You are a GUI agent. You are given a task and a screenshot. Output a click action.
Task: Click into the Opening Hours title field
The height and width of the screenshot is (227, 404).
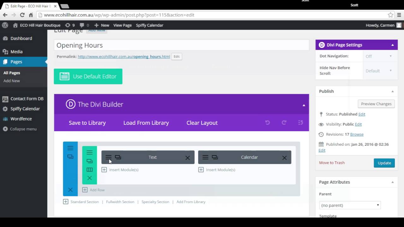pos(181,45)
